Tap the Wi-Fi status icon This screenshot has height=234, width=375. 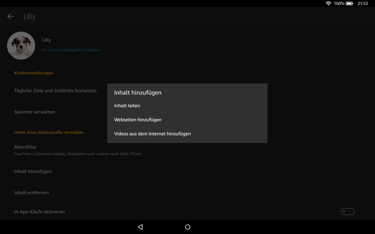(328, 4)
